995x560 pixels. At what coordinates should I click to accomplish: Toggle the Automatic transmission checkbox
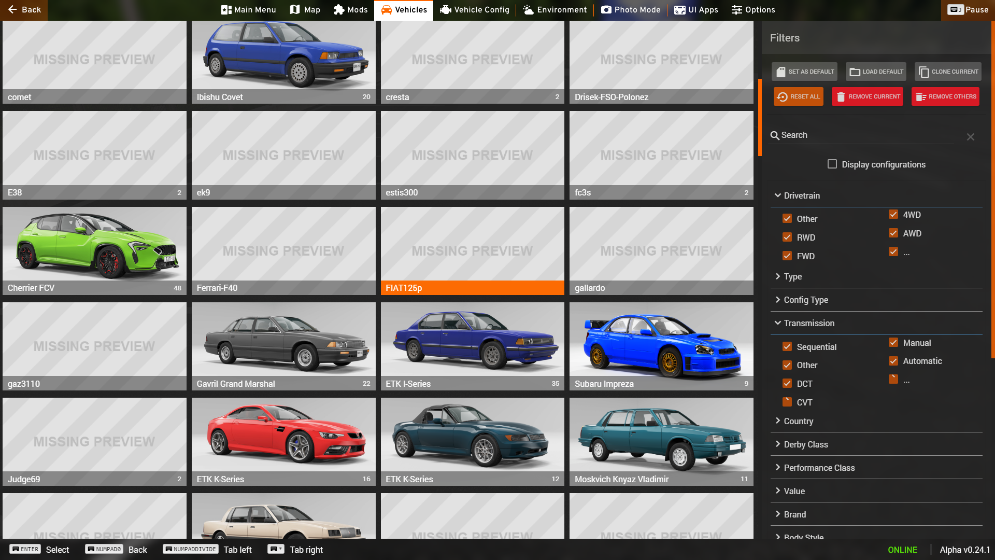point(893,360)
